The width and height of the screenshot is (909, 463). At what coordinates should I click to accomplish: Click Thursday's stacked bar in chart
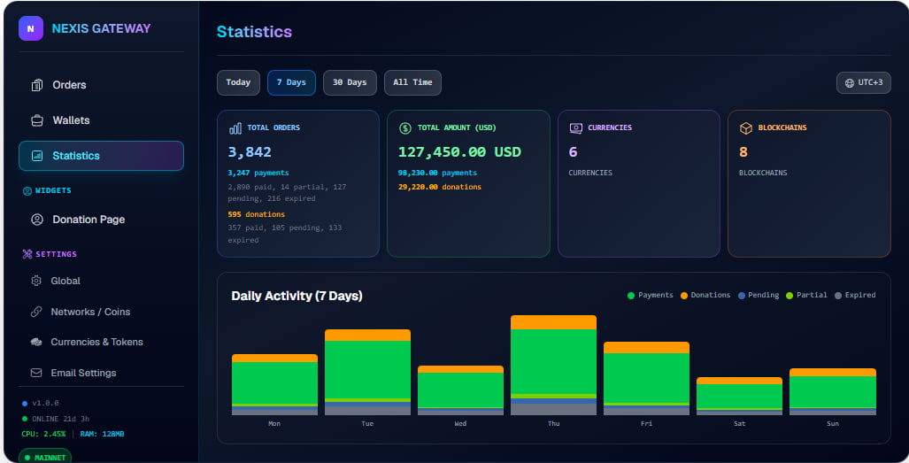click(x=554, y=365)
